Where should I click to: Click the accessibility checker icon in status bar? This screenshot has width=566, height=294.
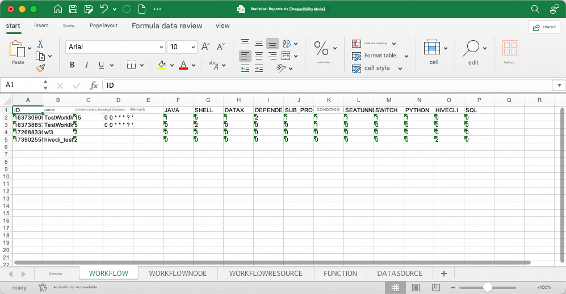pyautogui.click(x=43, y=287)
